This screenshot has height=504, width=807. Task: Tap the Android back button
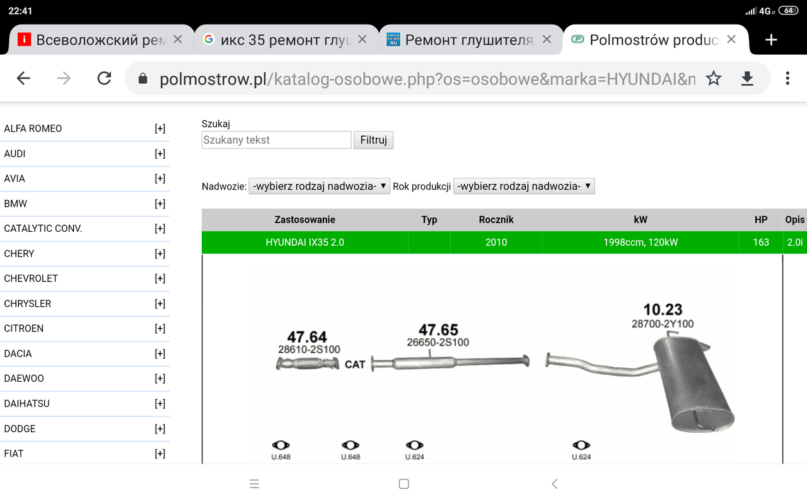(554, 484)
